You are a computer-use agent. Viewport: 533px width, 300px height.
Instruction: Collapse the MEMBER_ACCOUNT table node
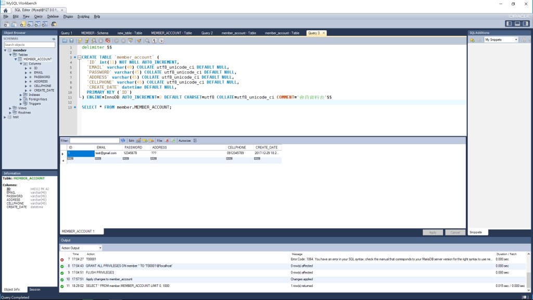point(16,59)
